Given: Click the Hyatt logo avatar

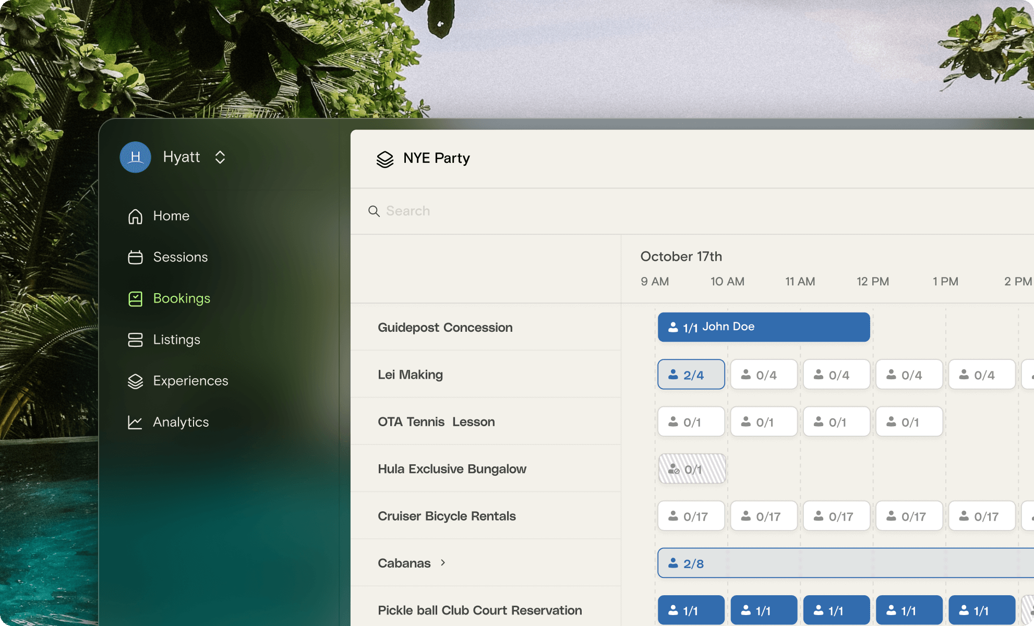Looking at the screenshot, I should pyautogui.click(x=135, y=157).
